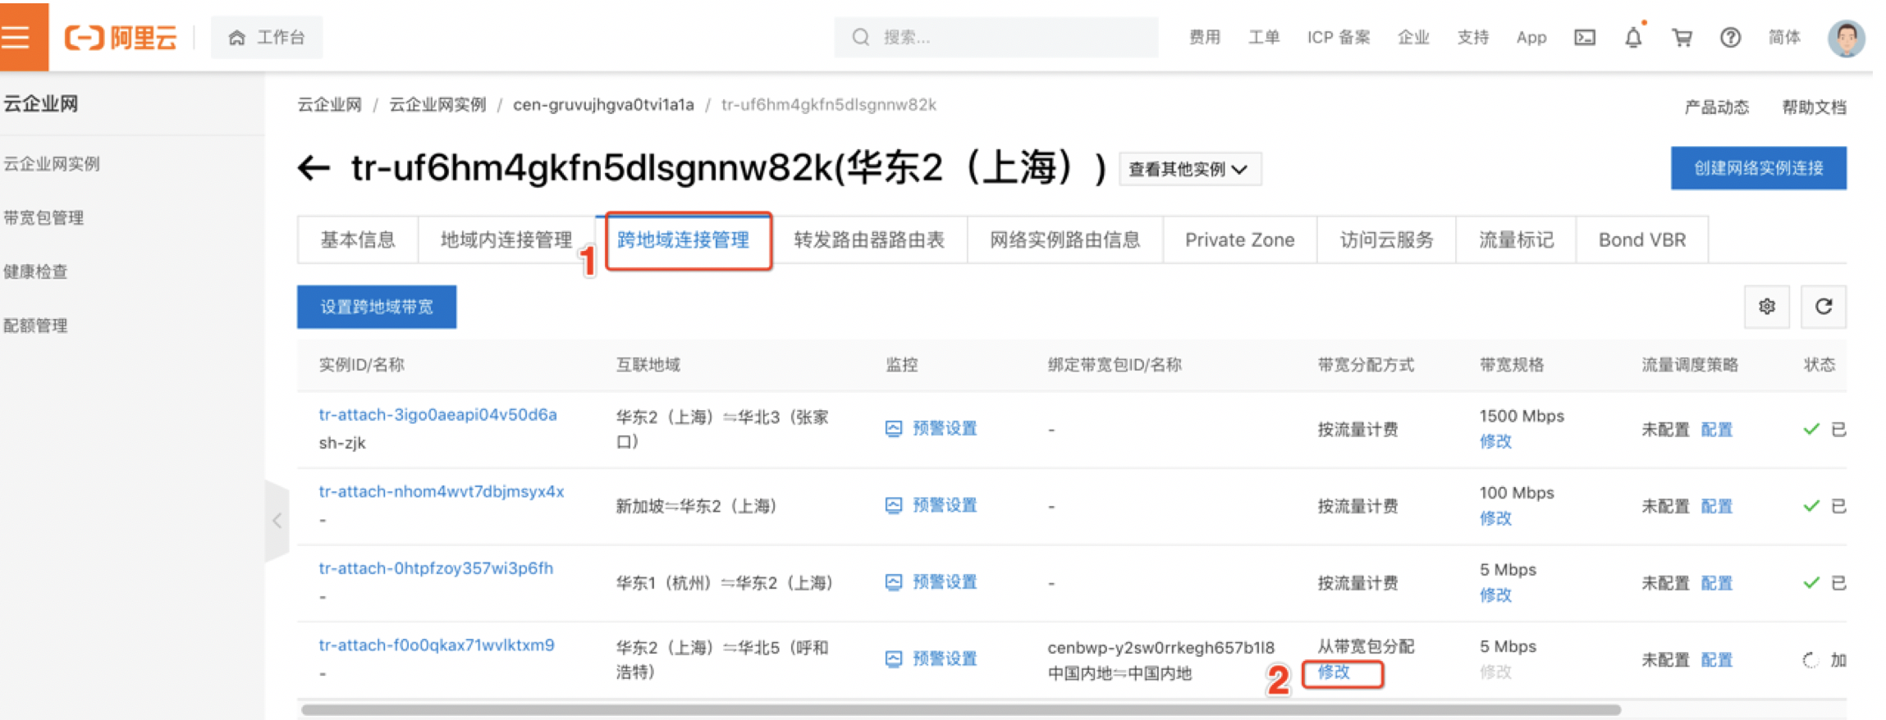The image size is (1886, 720).
Task: Open the 企业 menu
Action: click(1413, 37)
